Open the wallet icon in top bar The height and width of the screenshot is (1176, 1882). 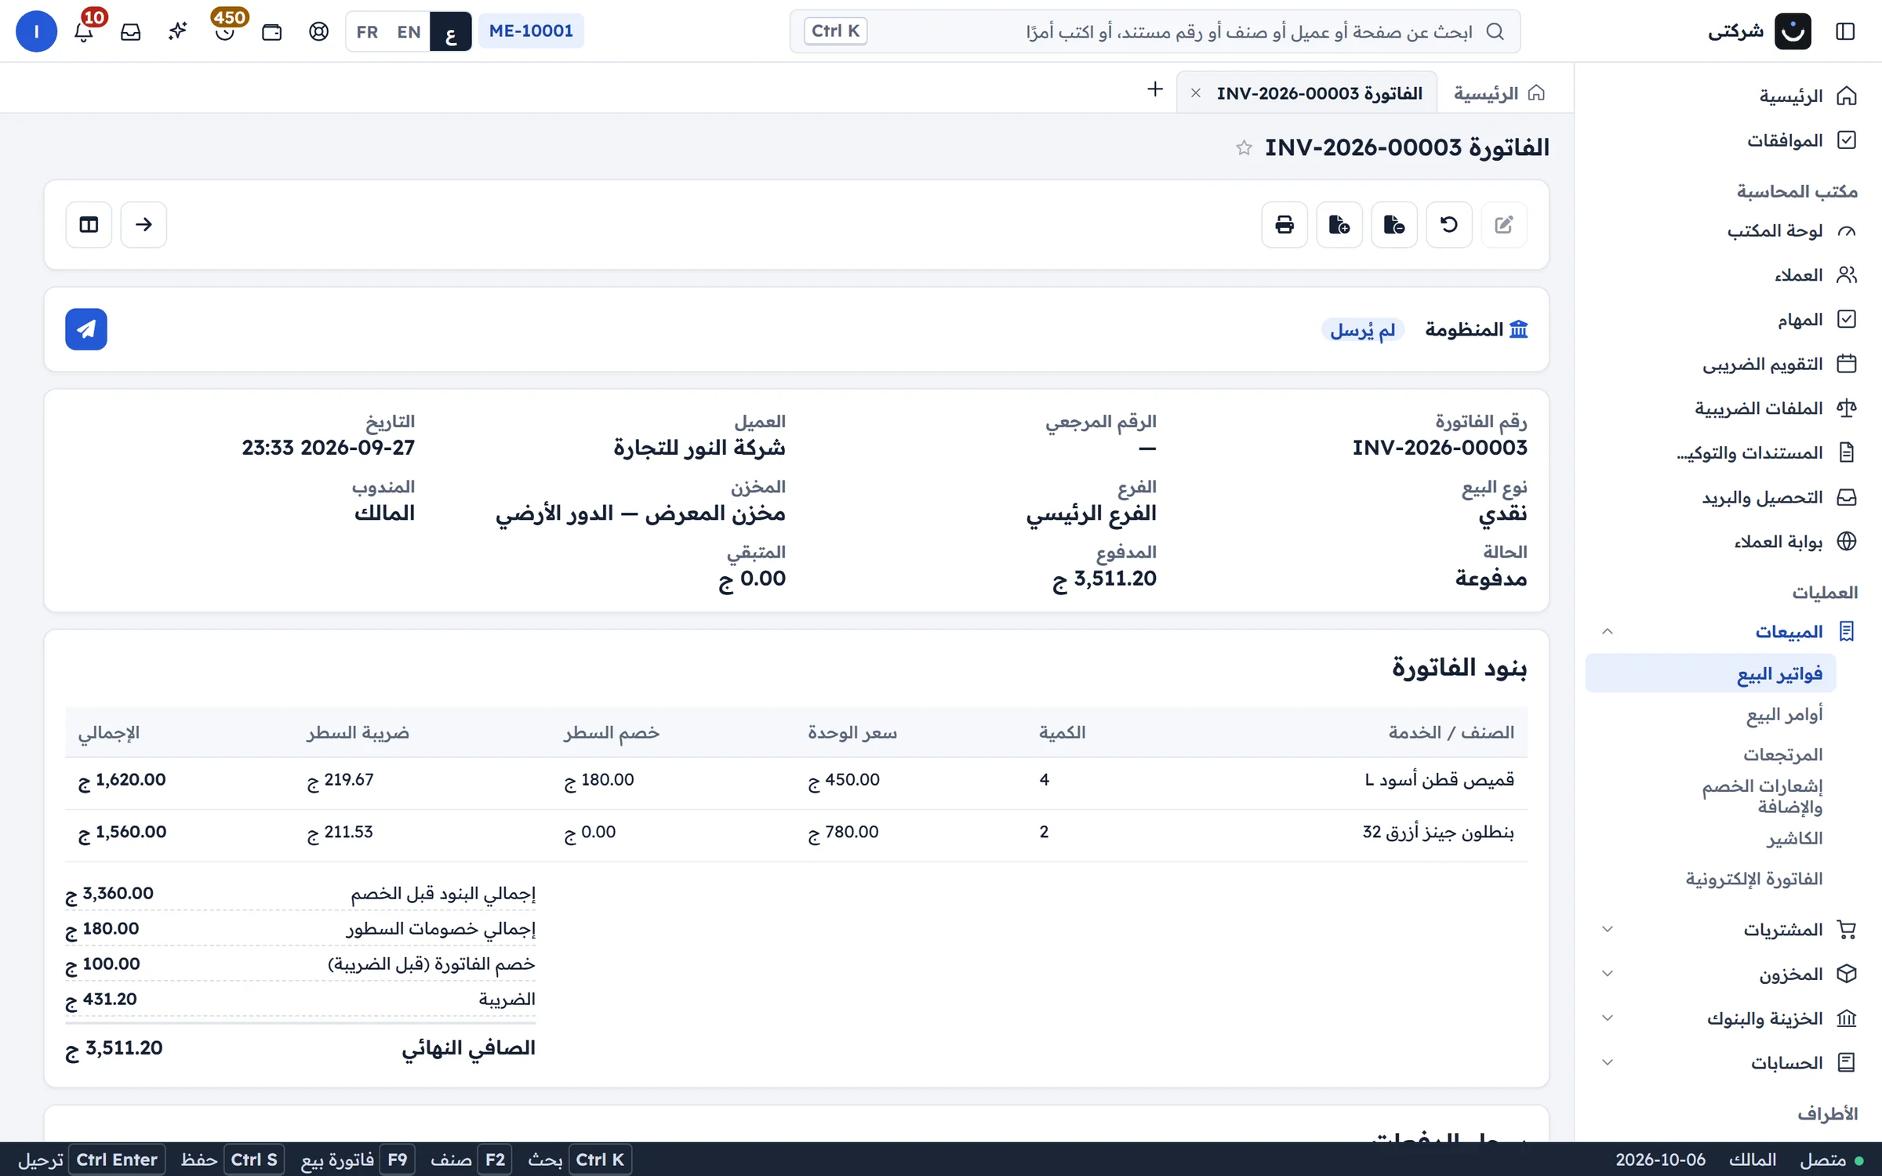(x=272, y=31)
